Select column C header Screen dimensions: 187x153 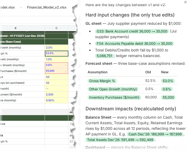[x=57, y=28]
